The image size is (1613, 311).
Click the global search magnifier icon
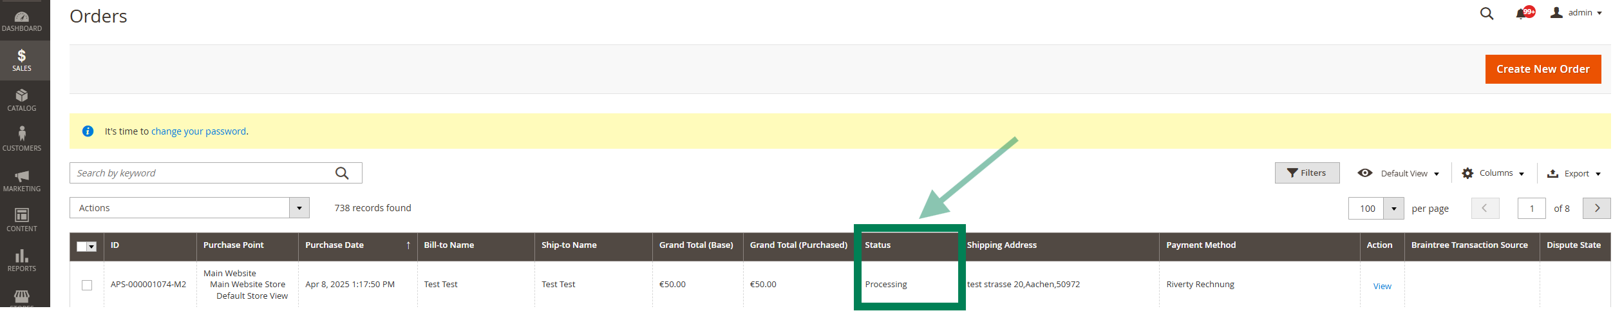coord(1486,14)
